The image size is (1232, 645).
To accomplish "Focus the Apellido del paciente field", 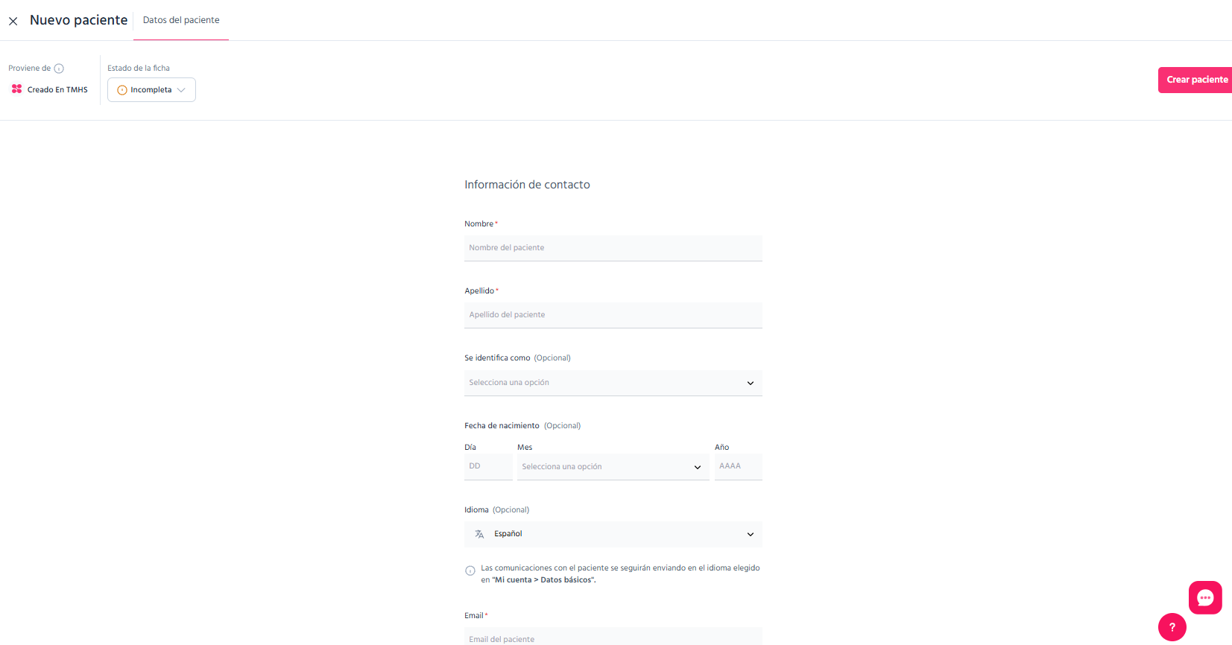I will (613, 315).
